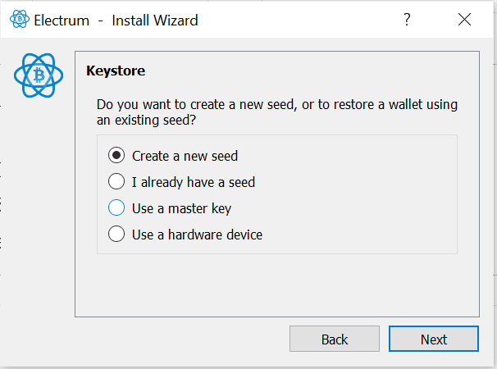Go back to the previous wizard step
The height and width of the screenshot is (369, 497).
point(335,339)
